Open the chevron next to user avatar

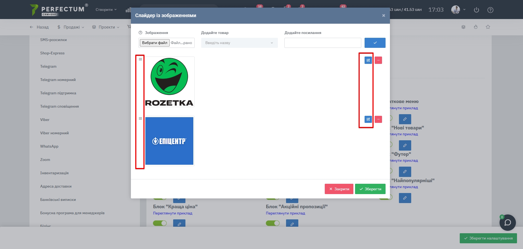(464, 10)
